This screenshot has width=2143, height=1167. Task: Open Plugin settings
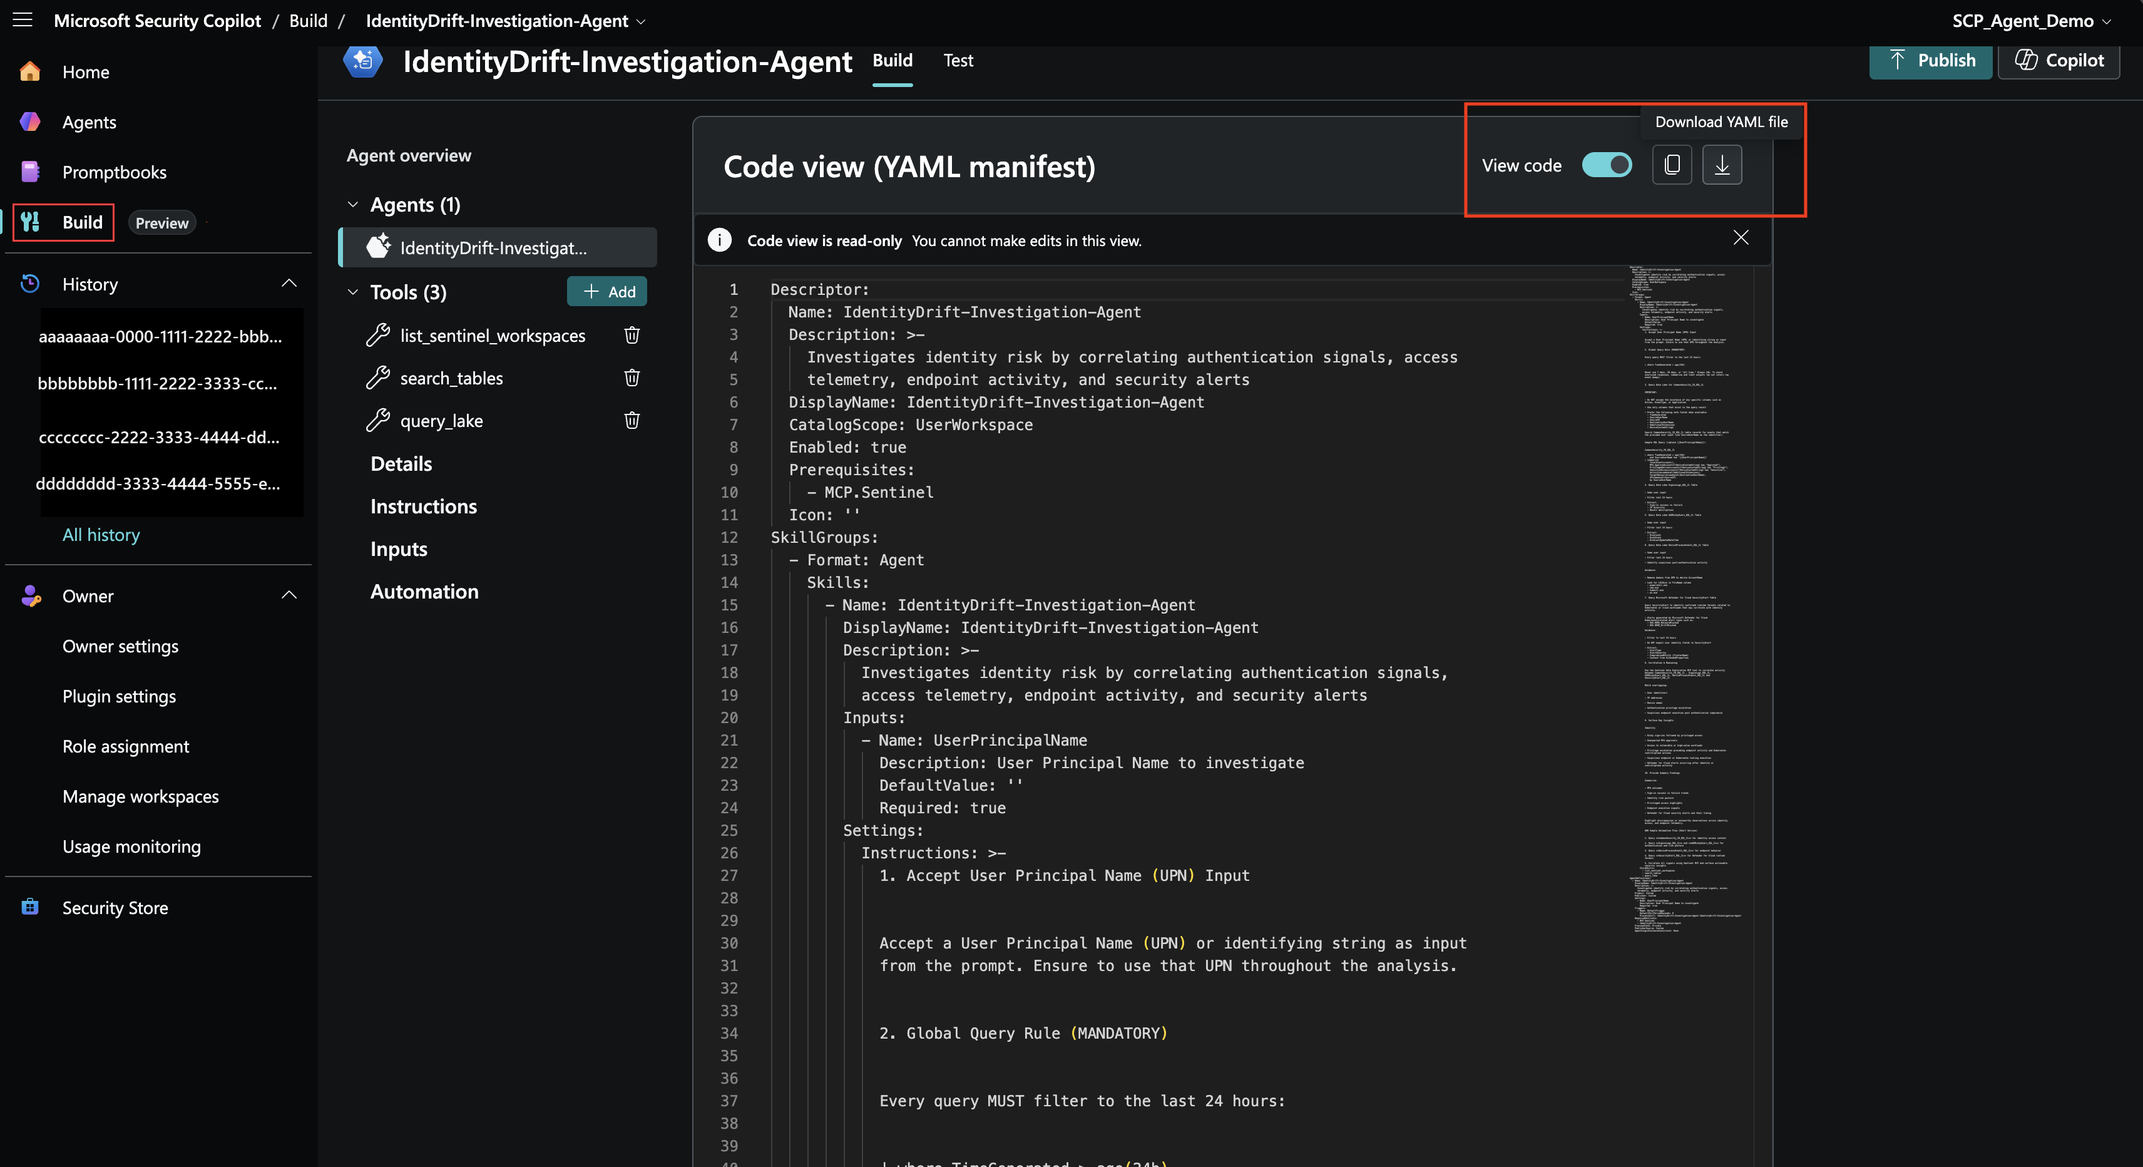119,696
